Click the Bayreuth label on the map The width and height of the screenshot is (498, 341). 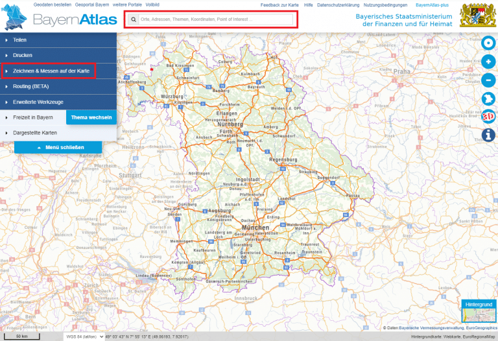pos(256,87)
